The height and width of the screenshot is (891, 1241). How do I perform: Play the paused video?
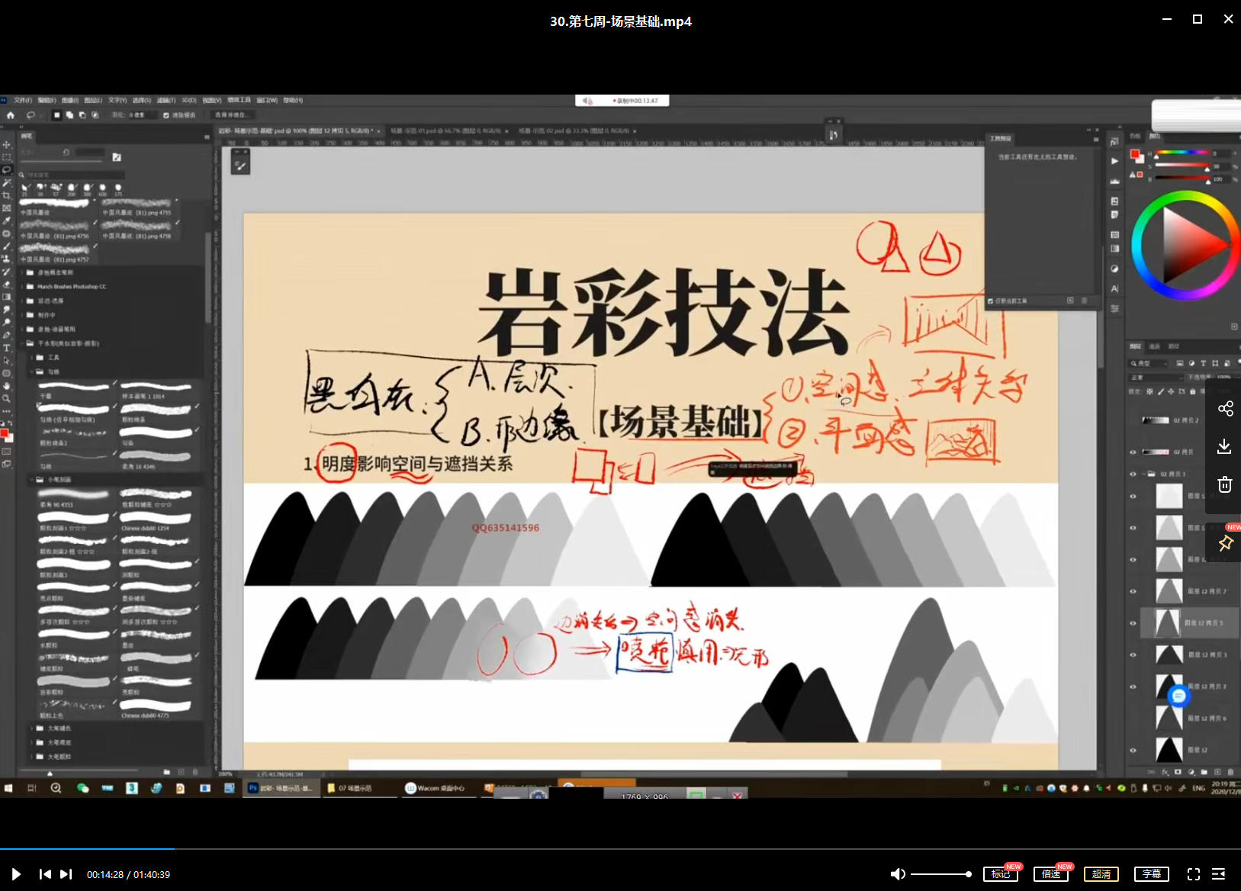pyautogui.click(x=16, y=874)
